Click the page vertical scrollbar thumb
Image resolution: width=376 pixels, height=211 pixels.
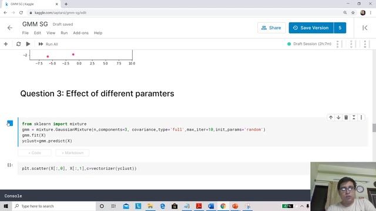[x=374, y=128]
